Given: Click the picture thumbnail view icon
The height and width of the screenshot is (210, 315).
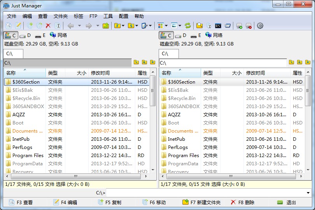Looking at the screenshot, I should [174, 26].
